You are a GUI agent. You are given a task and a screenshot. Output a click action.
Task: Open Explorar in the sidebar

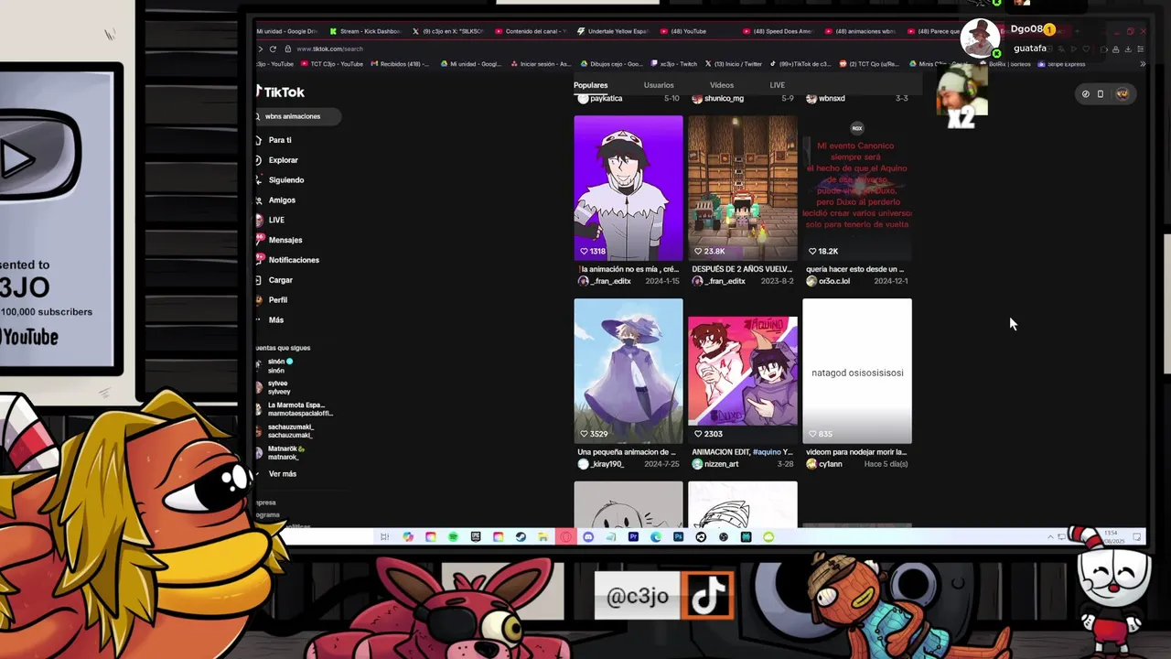[x=283, y=160]
